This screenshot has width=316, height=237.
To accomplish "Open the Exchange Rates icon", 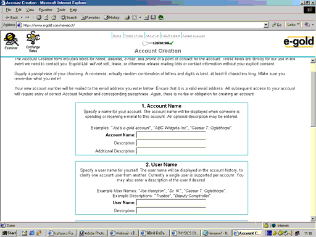I will coord(33,41).
